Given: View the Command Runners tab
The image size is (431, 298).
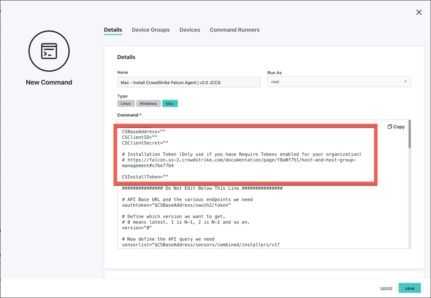Looking at the screenshot, I should pyautogui.click(x=235, y=30).
